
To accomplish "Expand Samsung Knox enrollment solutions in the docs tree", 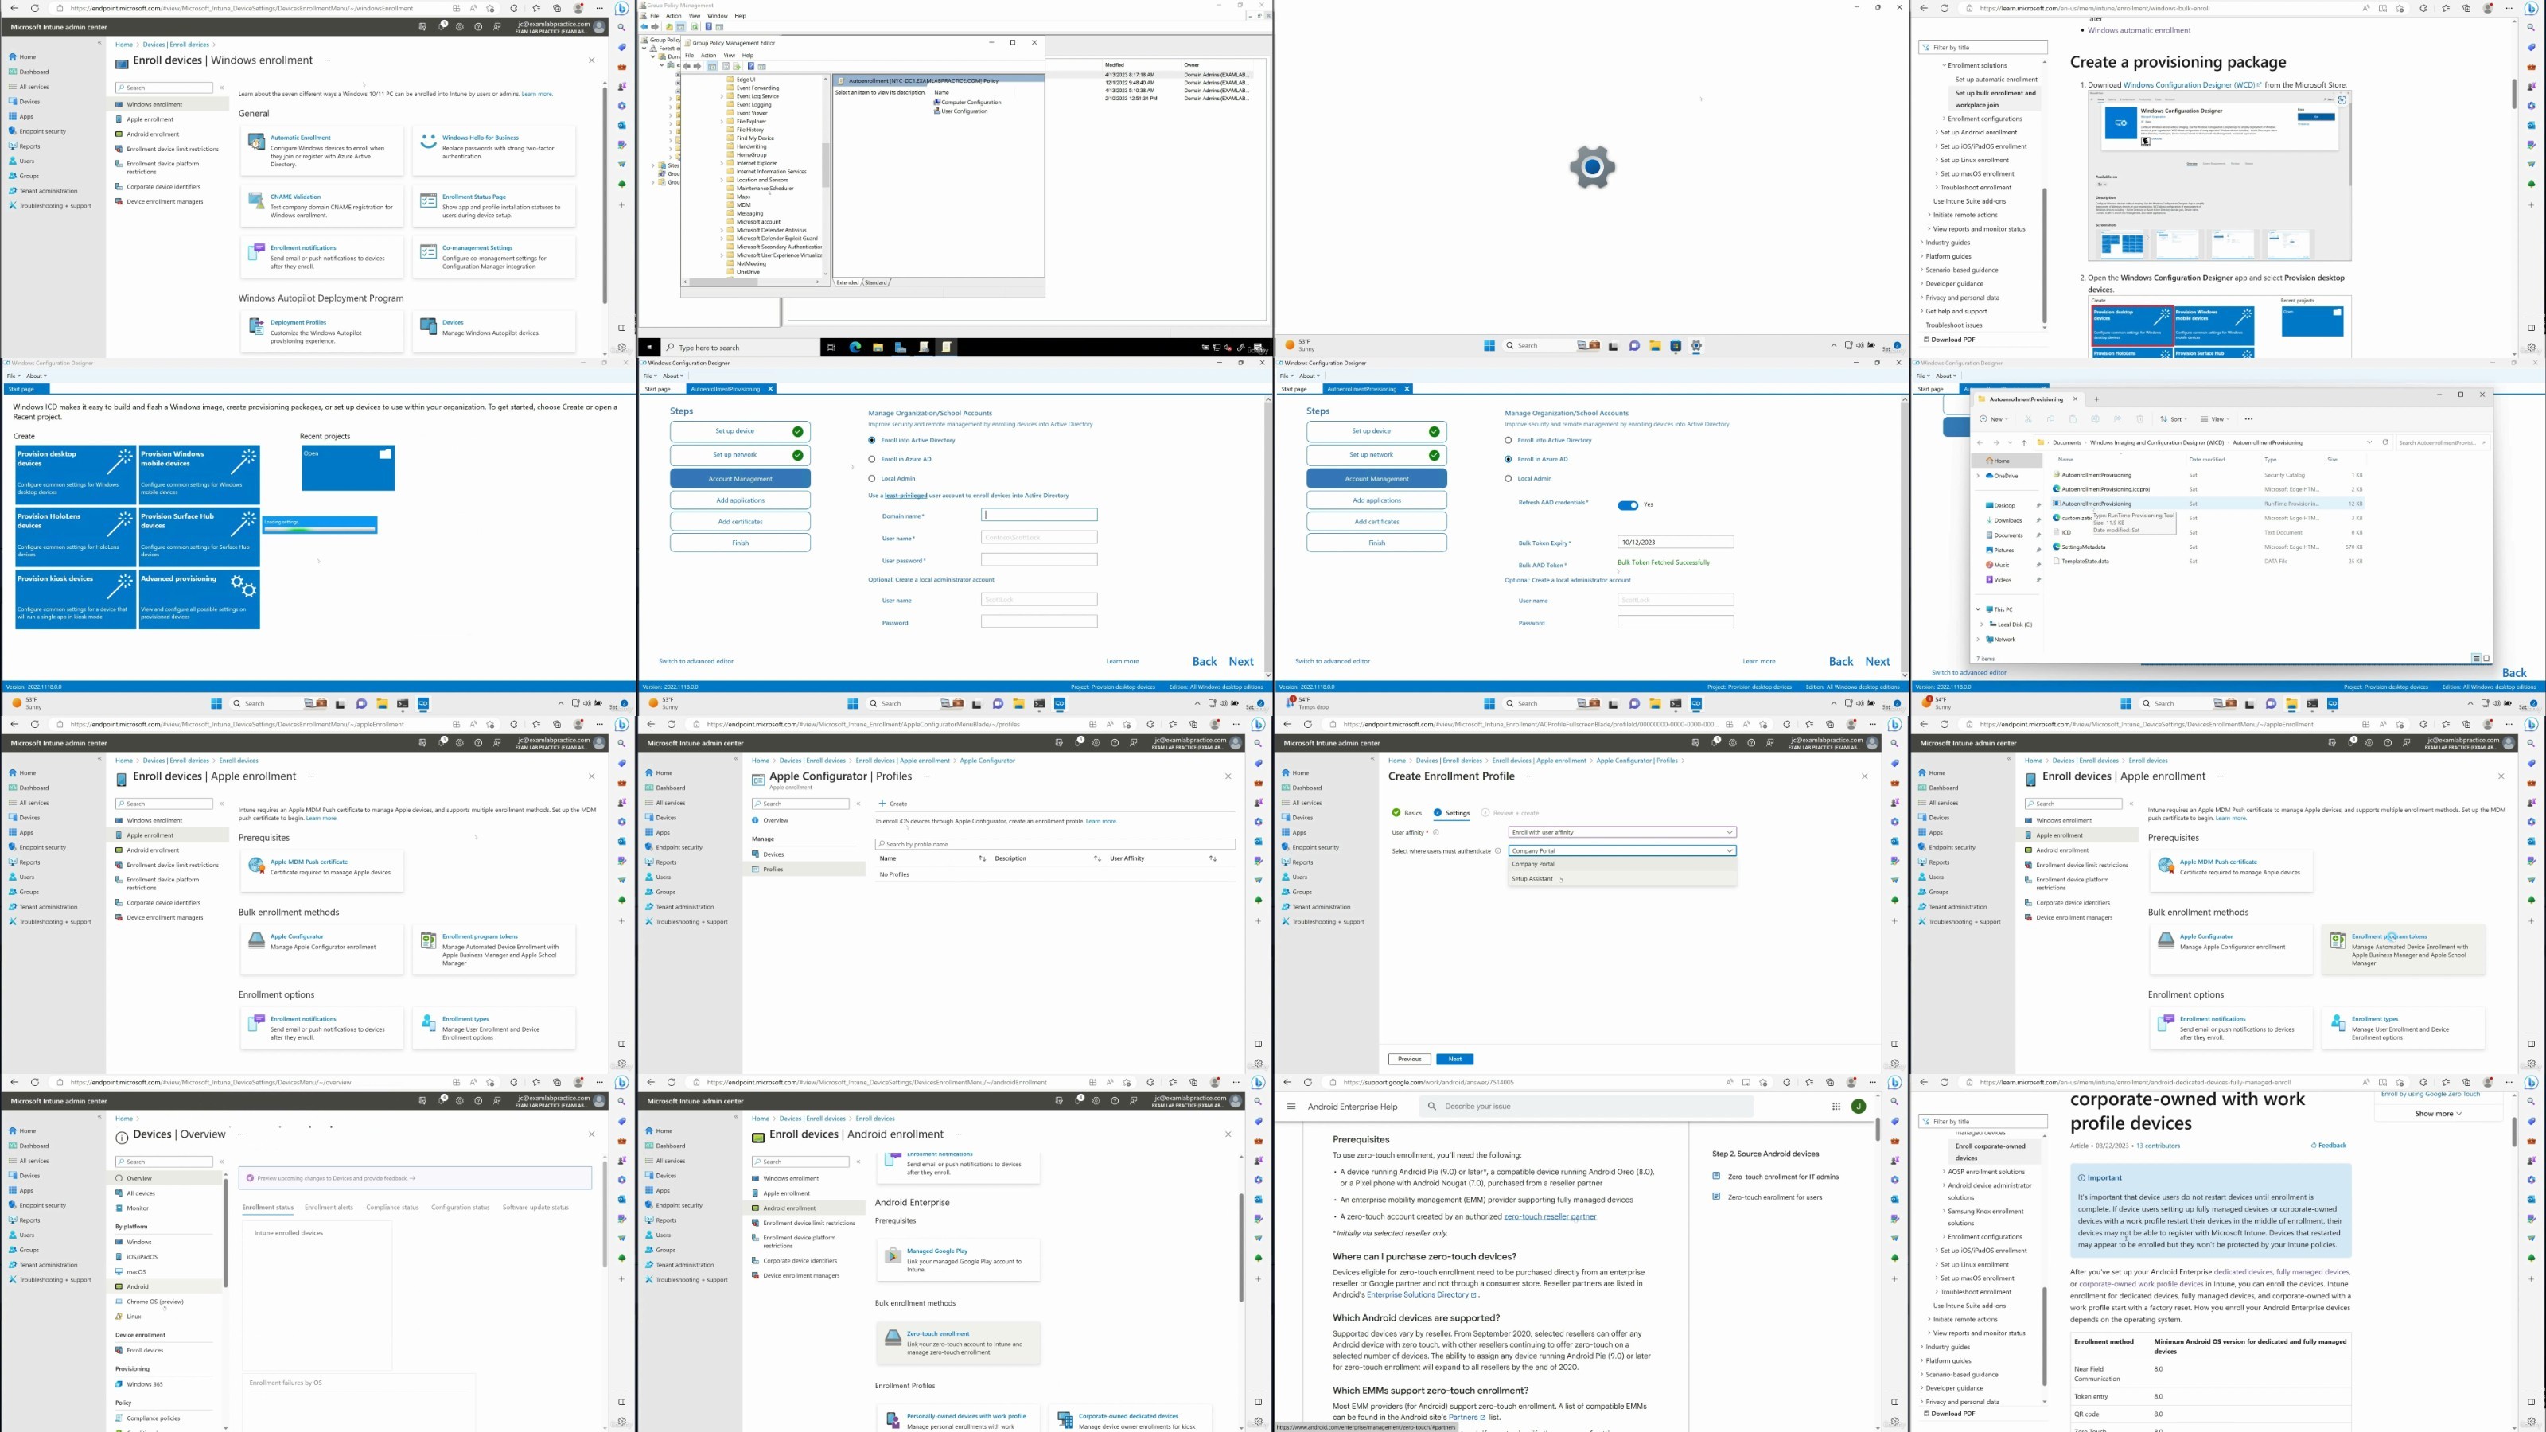I will [1944, 1211].
